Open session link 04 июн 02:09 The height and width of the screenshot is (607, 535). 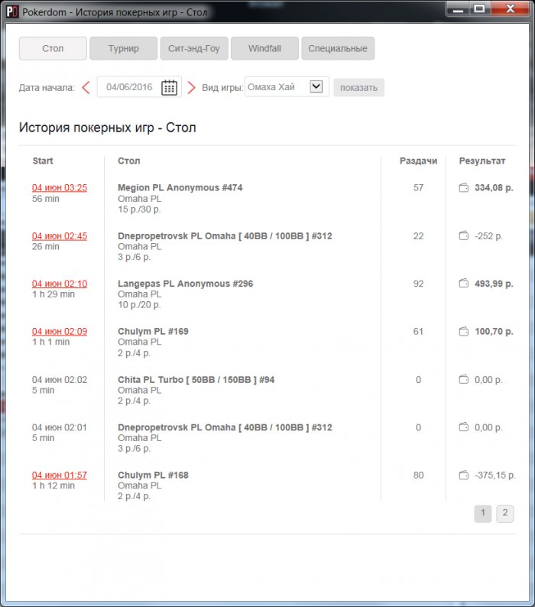point(60,331)
